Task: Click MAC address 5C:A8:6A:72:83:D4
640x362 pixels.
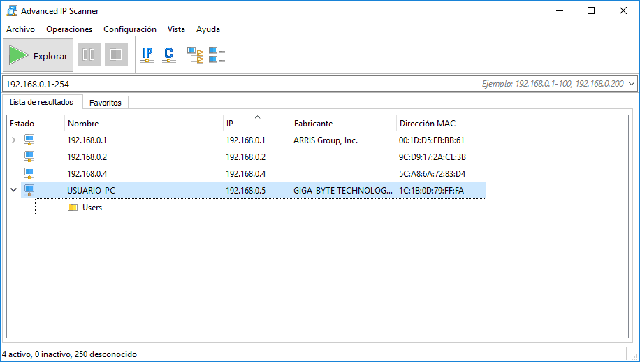Action: point(432,174)
